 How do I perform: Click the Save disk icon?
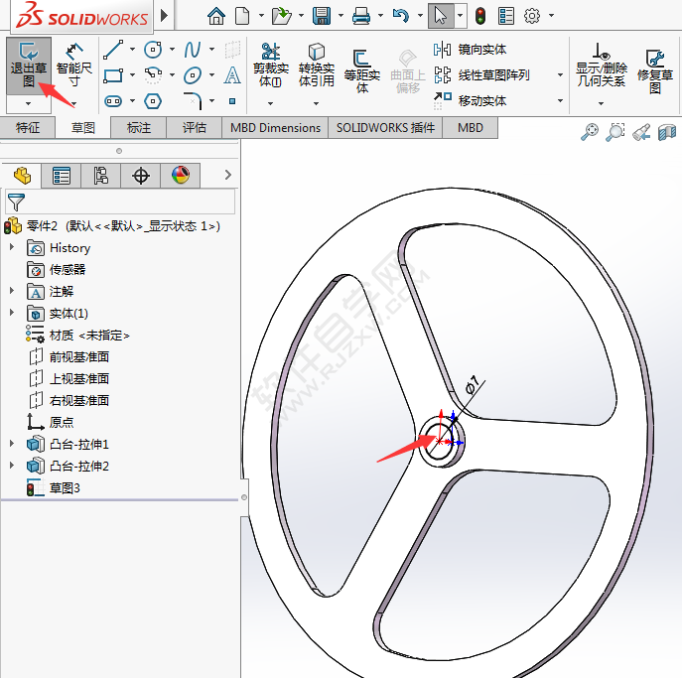(x=321, y=16)
